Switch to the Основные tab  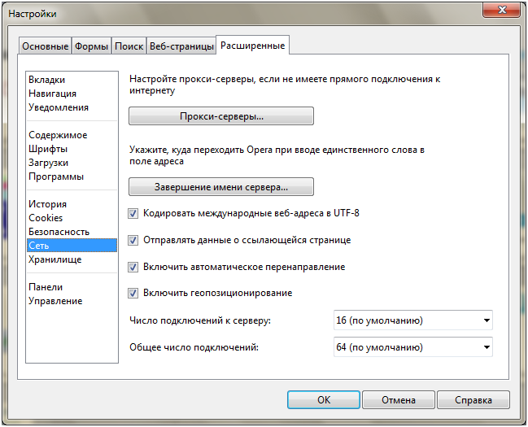click(45, 46)
